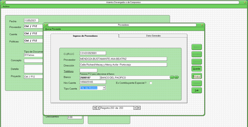This screenshot has width=248, height=127.
Task: Go to first record in navigator
Action: pos(95,108)
